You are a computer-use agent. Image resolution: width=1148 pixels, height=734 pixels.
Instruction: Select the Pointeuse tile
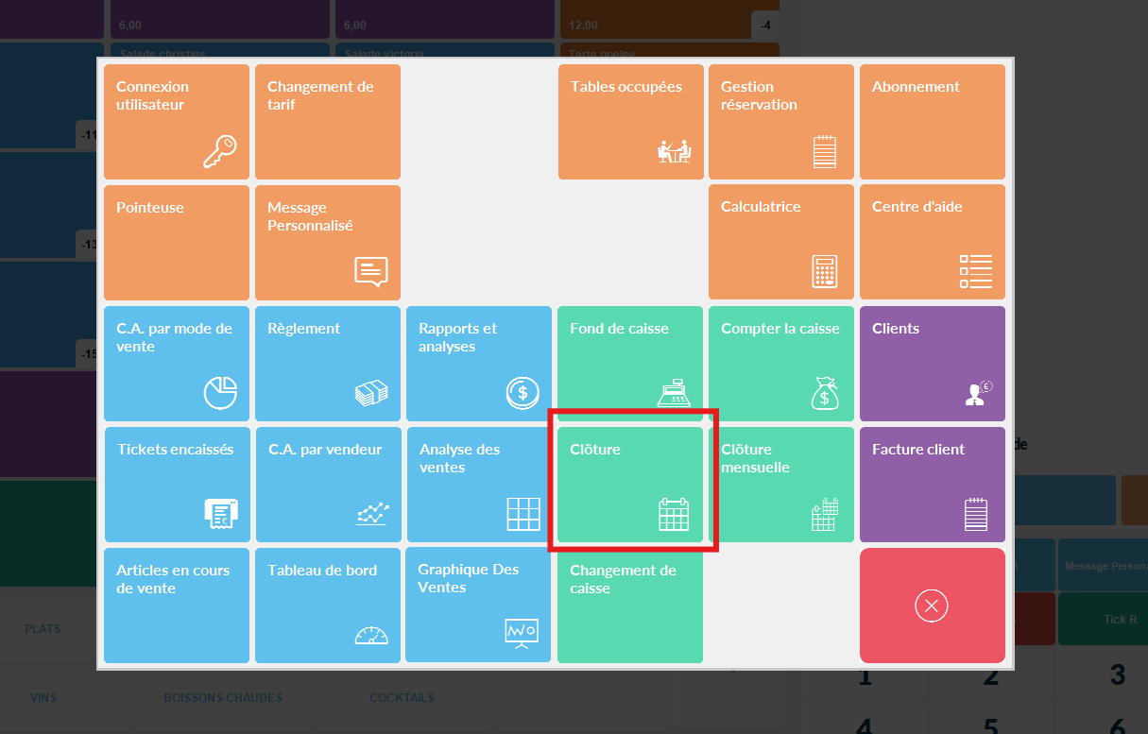177,243
